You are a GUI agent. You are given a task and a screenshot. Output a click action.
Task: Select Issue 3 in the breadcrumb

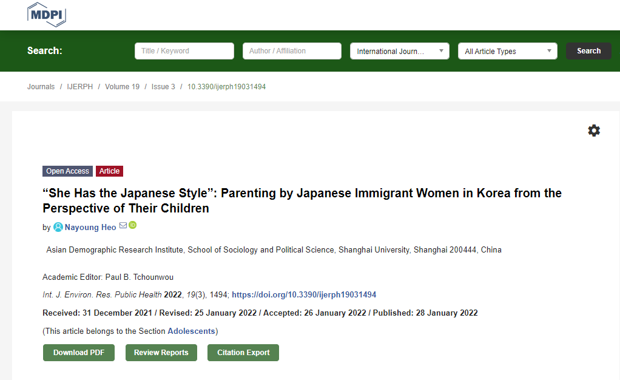163,87
